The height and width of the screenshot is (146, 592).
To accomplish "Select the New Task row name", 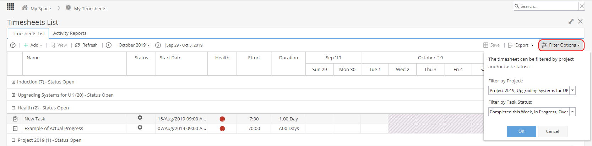I will [x=35, y=119].
